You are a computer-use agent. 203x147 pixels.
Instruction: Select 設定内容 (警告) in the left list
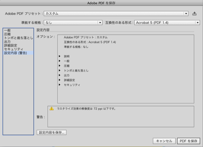click(x=18, y=53)
